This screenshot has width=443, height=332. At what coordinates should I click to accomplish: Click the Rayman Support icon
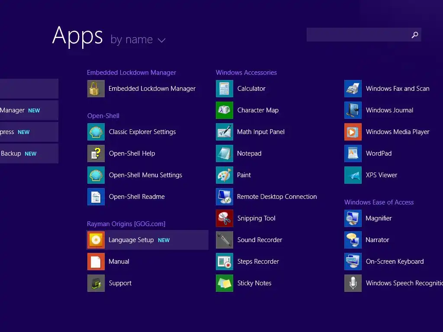point(96,283)
